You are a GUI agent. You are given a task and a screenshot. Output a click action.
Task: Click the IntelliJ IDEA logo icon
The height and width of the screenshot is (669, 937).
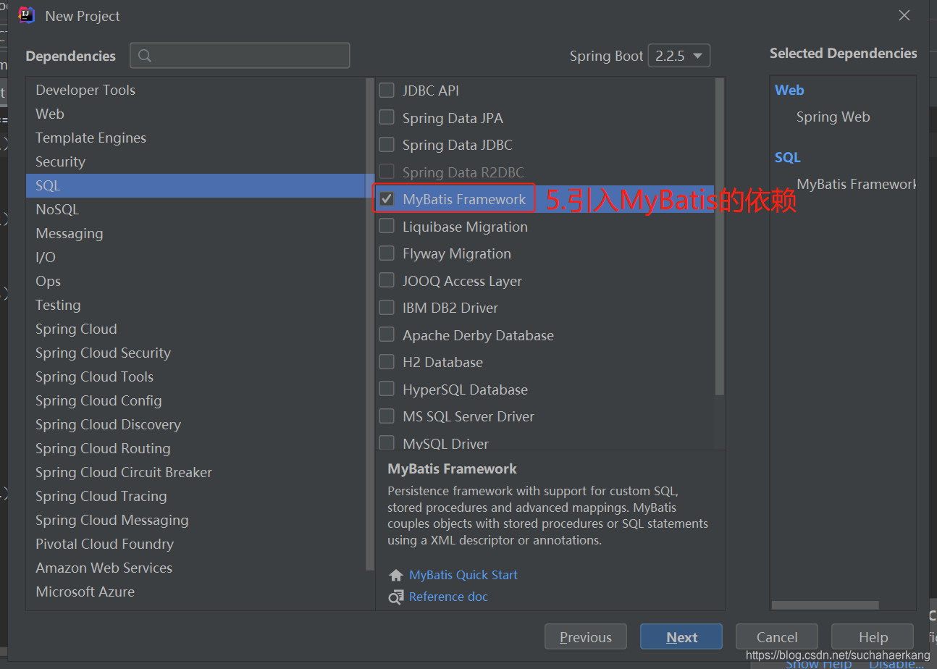pos(26,15)
